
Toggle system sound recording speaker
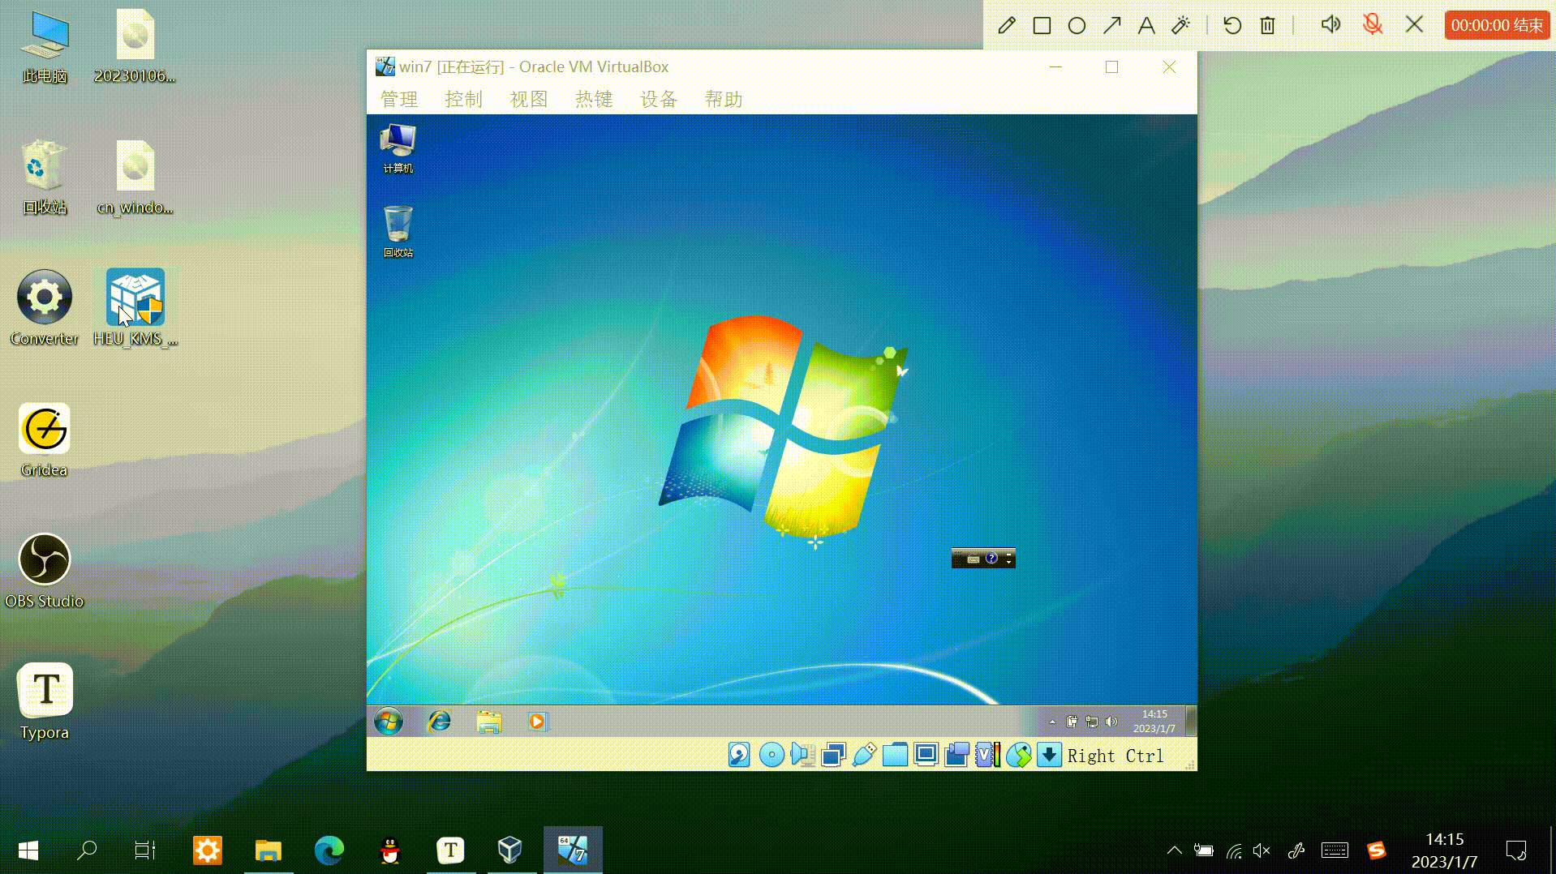[1330, 24]
